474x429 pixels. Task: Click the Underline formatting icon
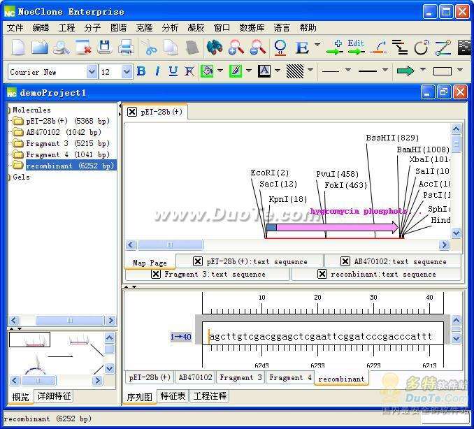(173, 71)
